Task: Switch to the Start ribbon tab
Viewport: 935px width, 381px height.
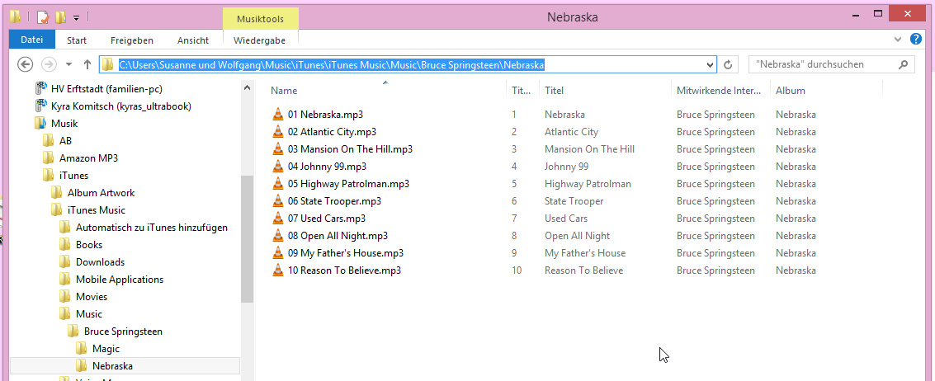Action: [77, 40]
